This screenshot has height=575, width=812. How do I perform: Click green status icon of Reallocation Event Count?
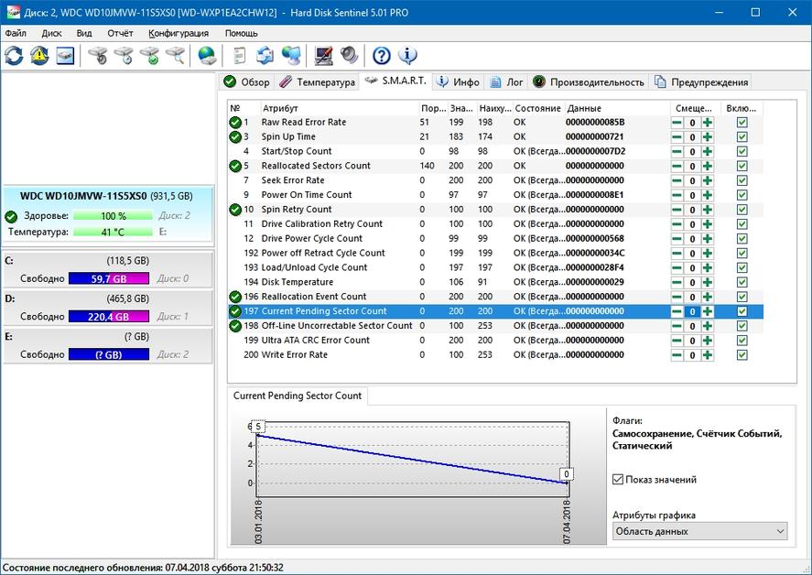(235, 297)
